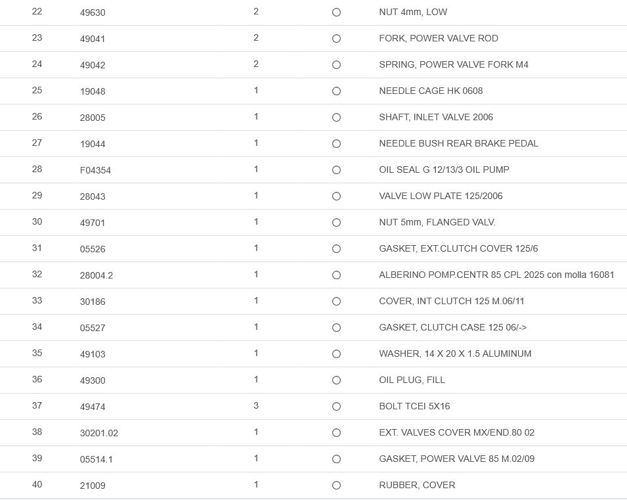Image resolution: width=627 pixels, height=500 pixels.
Task: Click the GASKET, EXT.CLUTCH COVER 125/6 description
Action: (x=458, y=248)
